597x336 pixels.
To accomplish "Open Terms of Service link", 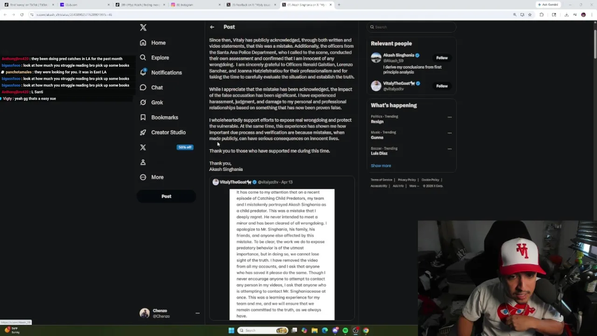I will pyautogui.click(x=382, y=180).
